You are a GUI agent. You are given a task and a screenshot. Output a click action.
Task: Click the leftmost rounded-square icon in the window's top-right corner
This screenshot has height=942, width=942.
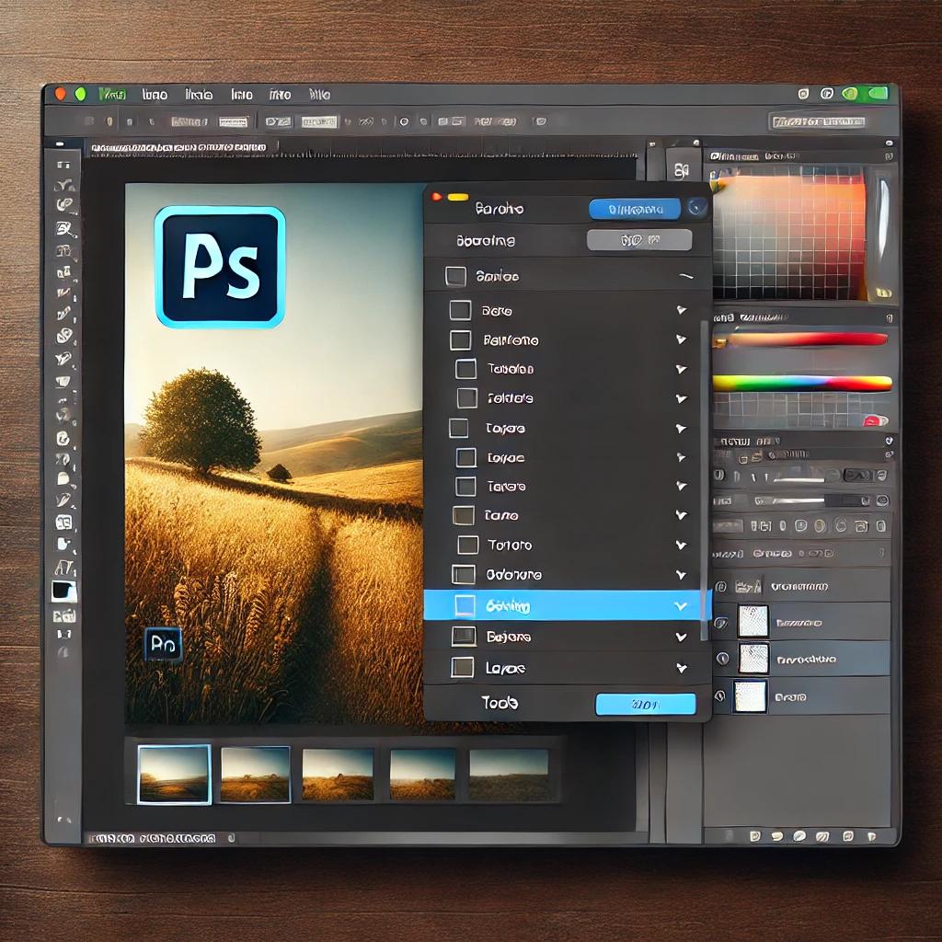[x=803, y=93]
